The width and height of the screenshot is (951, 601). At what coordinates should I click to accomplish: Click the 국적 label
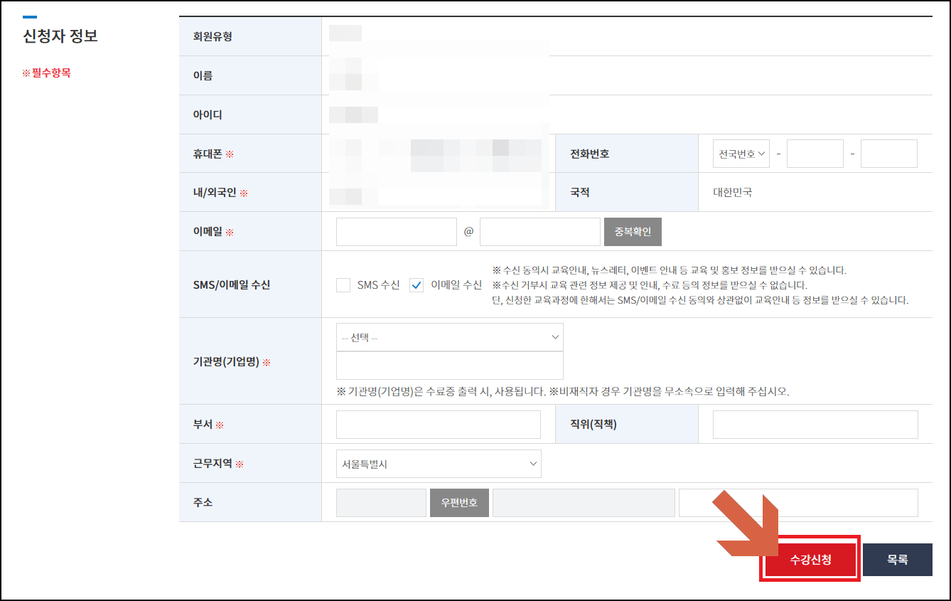(x=580, y=193)
